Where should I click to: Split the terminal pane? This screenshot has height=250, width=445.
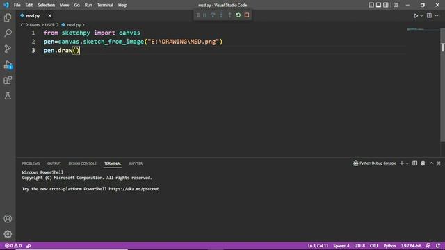pos(415,163)
